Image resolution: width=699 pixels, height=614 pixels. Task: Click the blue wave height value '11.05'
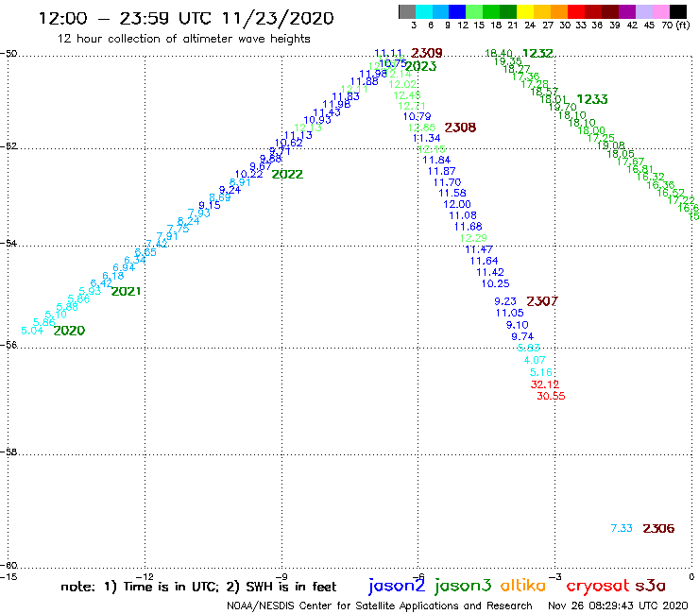tap(509, 313)
